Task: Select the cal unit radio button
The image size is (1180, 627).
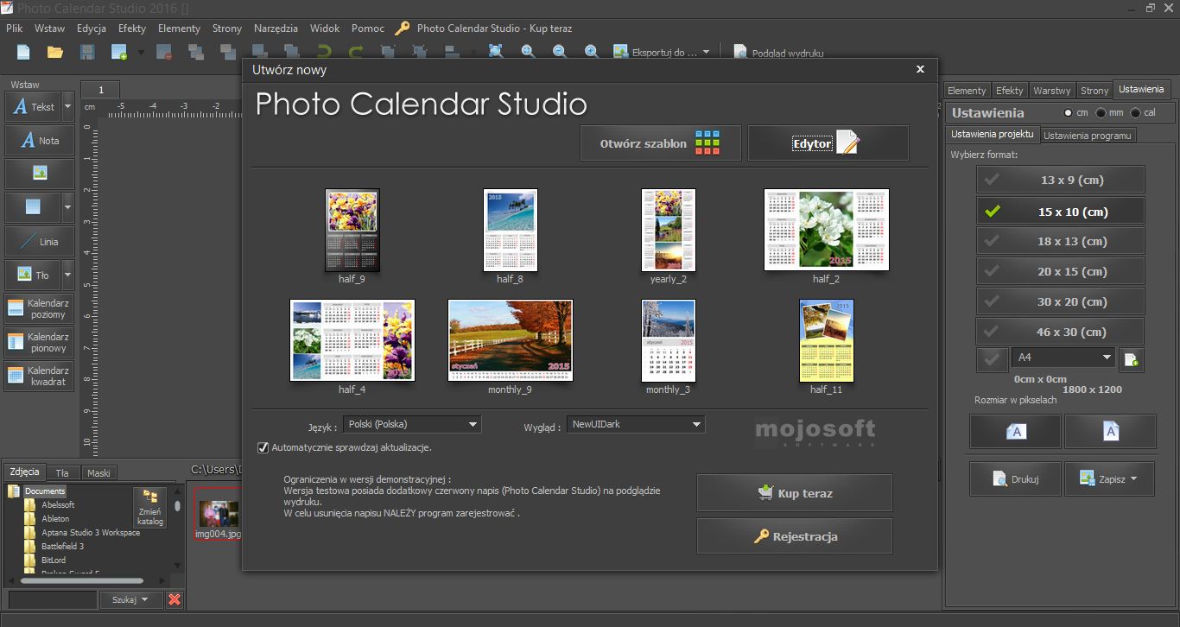Action: point(1135,113)
